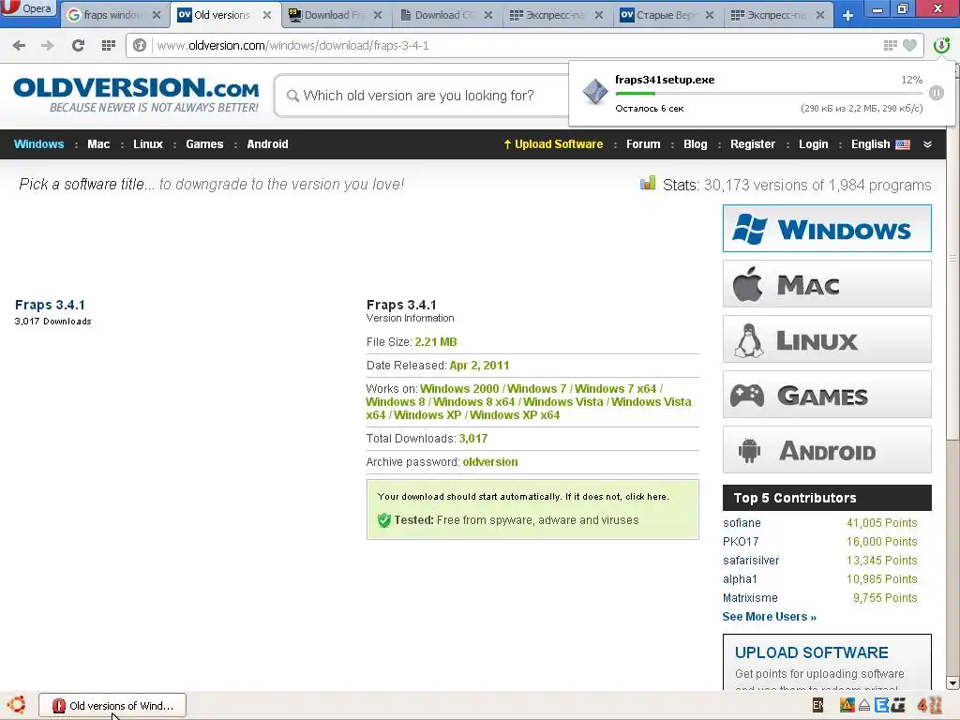The height and width of the screenshot is (720, 960).
Task: Select Linux in the navigation bar
Action: (148, 144)
